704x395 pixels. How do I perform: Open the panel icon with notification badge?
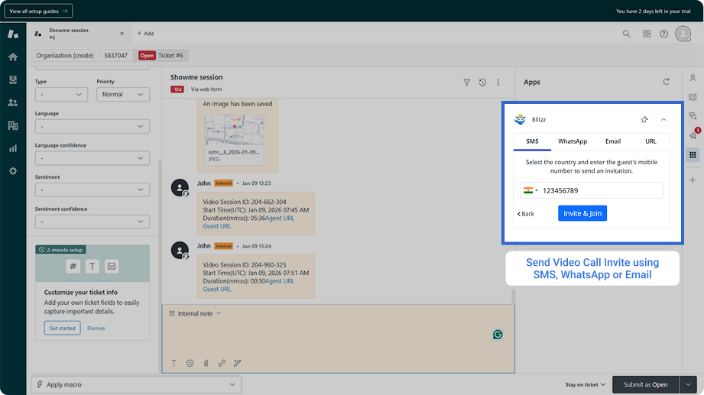[693, 134]
